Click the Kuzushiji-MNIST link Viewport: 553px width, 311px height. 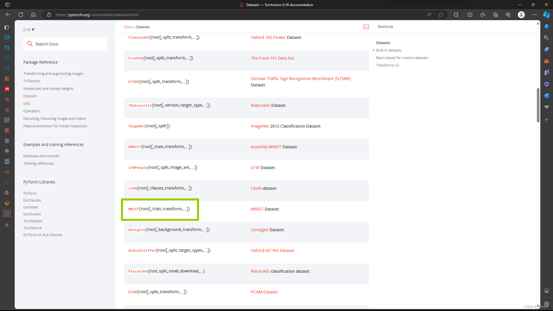click(266, 147)
